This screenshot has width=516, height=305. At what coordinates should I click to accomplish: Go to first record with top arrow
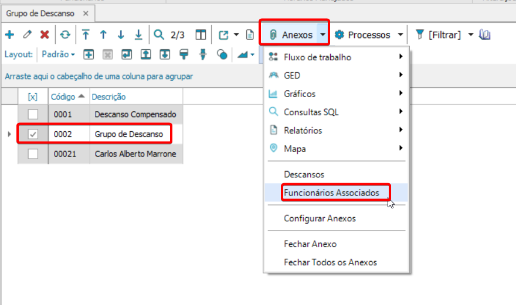[86, 35]
